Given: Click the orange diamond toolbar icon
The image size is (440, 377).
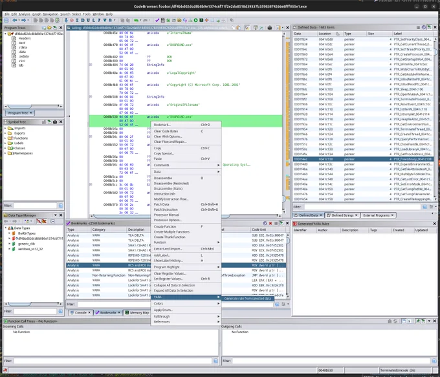Looking at the screenshot, I should pyautogui.click(x=207, y=20).
